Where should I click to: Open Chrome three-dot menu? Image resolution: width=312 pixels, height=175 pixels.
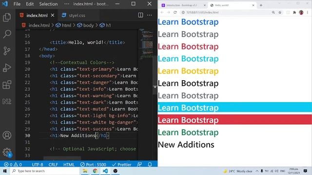point(308,12)
